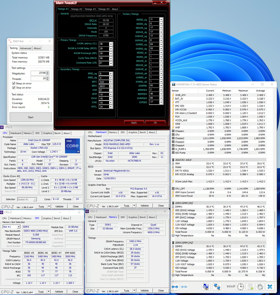Open Graphics tab in CPU-Z window showing SPD tab
Viewport: 280px width, 295px height.
tap(47, 218)
